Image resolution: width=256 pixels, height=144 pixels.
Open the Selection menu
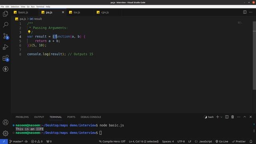point(15,7)
